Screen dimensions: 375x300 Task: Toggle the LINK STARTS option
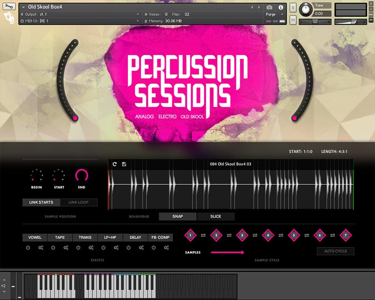pos(41,202)
